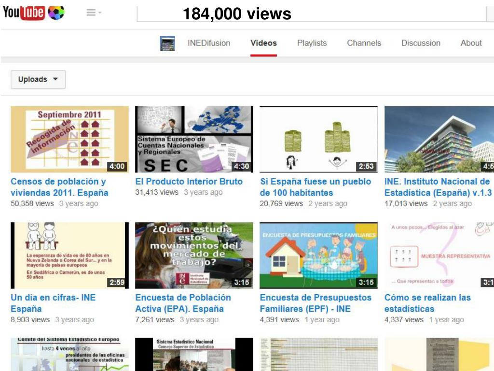The width and height of the screenshot is (494, 371).
Task: Open the INEDifusion channel home tab
Action: (x=209, y=43)
